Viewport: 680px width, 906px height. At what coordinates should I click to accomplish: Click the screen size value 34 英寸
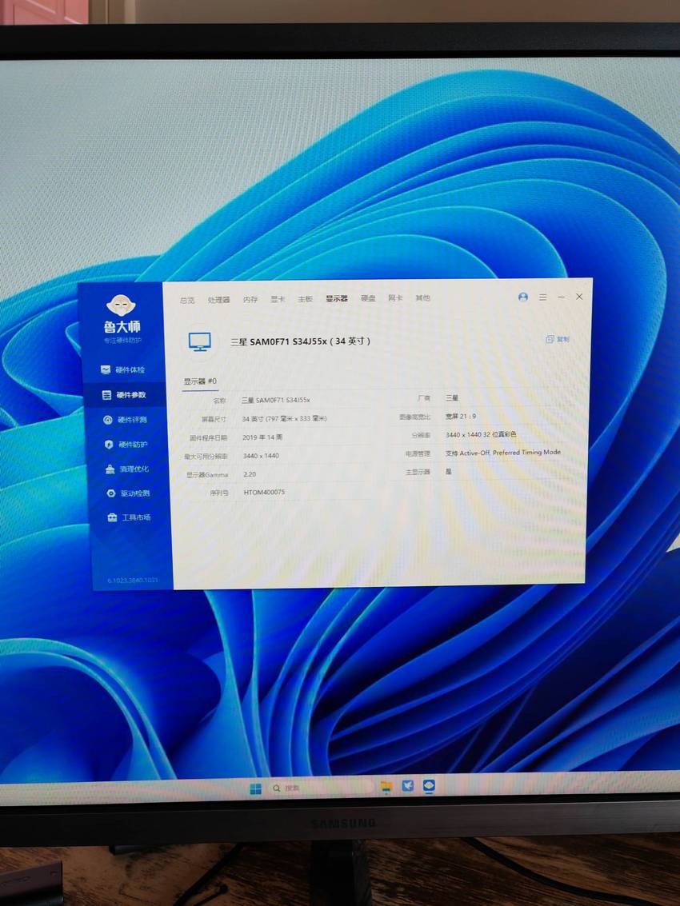(284, 418)
